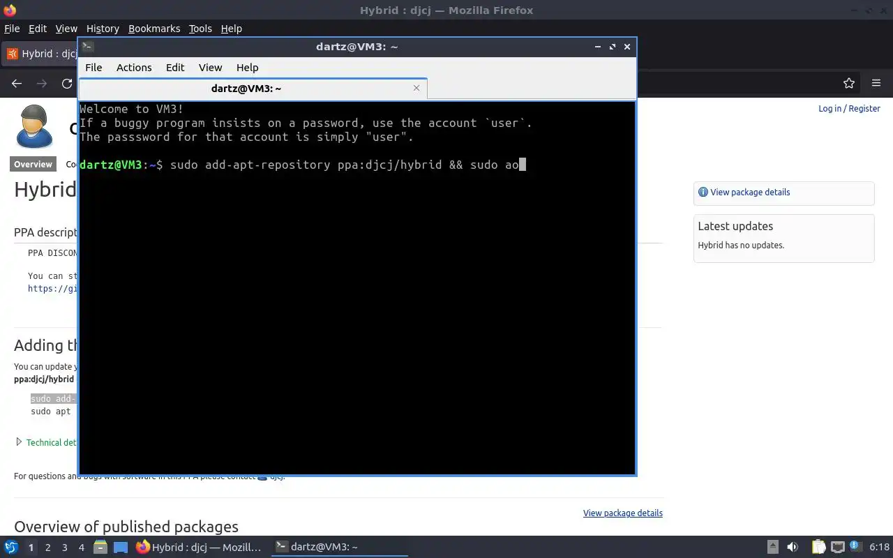This screenshot has height=558, width=893.
Task: Click the Firefox back arrow
Action: pos(17,83)
